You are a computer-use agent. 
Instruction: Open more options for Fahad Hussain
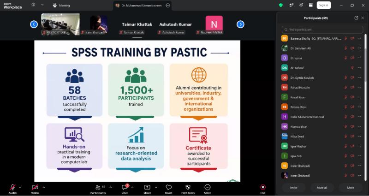pos(359,87)
